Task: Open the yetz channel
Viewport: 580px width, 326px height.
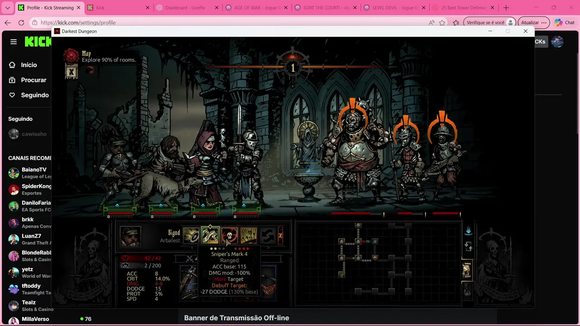Action: pos(30,273)
